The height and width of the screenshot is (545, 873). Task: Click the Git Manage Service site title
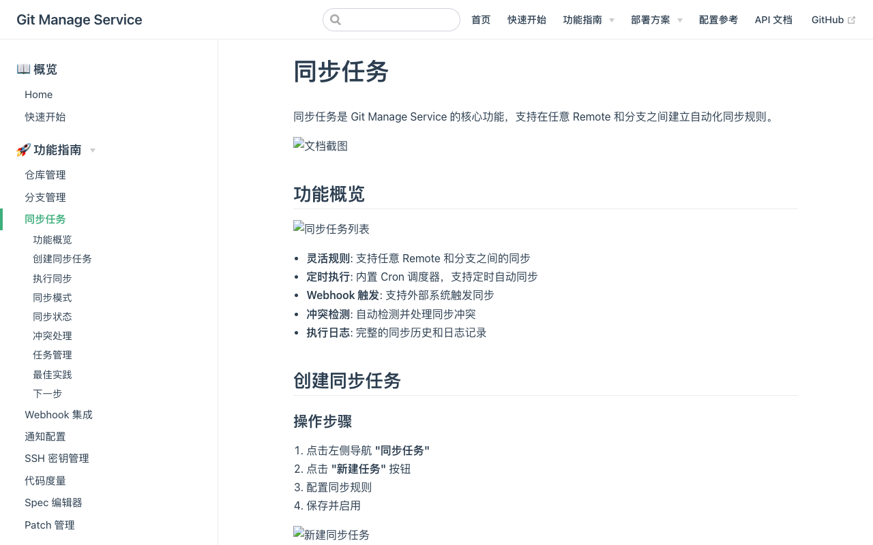(79, 20)
